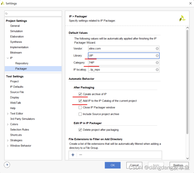Clear the Library field with its X icon
This screenshot has width=194, height=173.
(157, 56)
